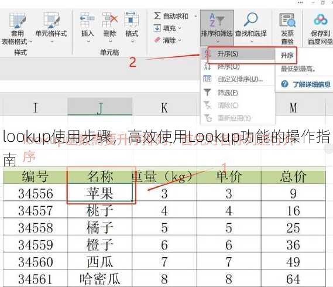Select the cell containing 橘子
The height and width of the screenshot is (287, 333).
tap(100, 227)
